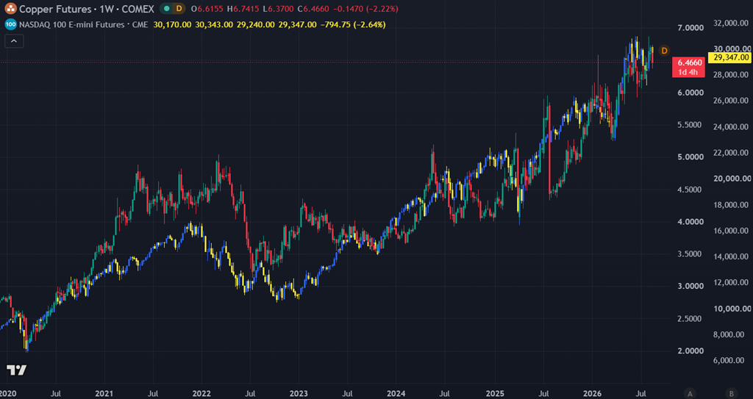The height and width of the screenshot is (399, 753).
Task: Click the 2023 label on the time axis
Action: point(299,394)
